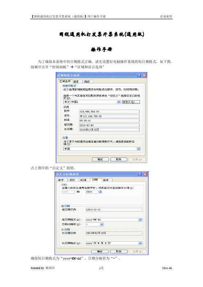Switch to the 语言 tab

pos(76,82)
